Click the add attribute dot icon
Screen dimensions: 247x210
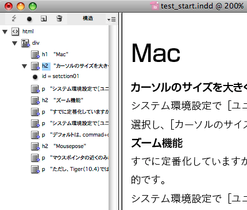29,19
